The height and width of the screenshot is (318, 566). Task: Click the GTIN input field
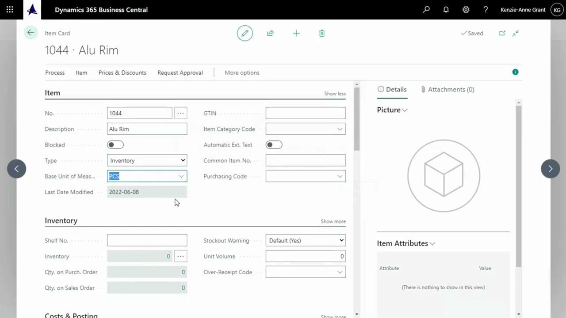pos(306,113)
